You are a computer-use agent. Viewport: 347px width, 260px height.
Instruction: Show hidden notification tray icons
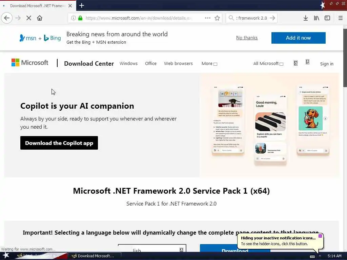pyautogui.click(x=320, y=256)
